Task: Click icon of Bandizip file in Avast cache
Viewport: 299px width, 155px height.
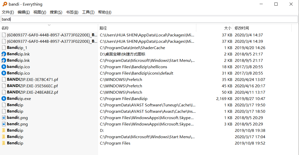Action: click(x=4, y=111)
